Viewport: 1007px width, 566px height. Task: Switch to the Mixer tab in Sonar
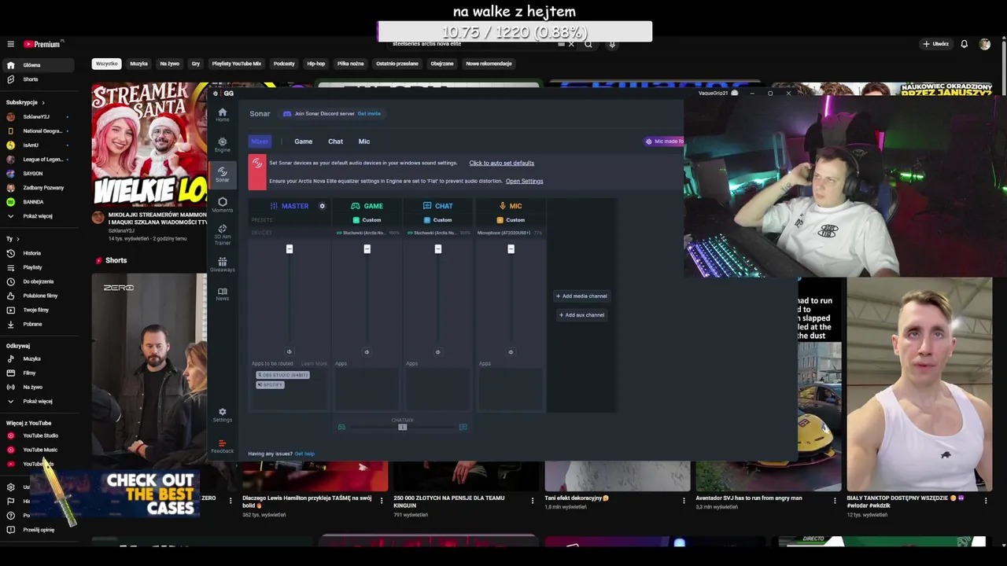[260, 141]
